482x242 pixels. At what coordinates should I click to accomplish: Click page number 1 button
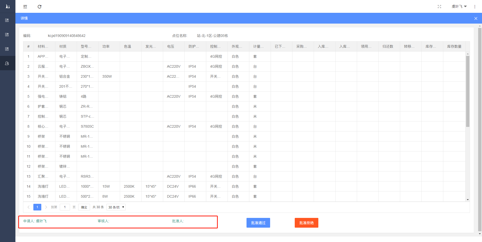tap(37, 207)
